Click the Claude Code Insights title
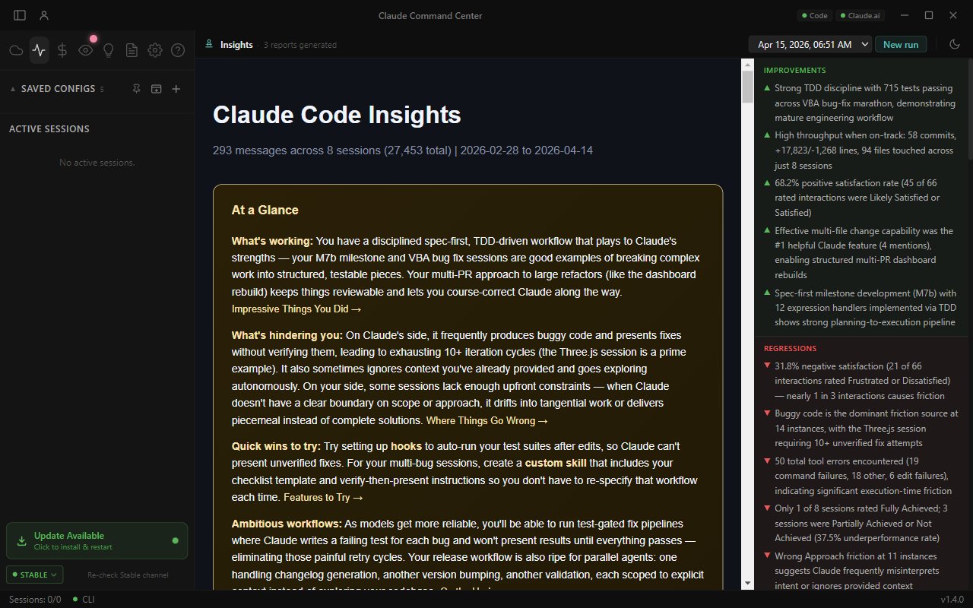 pyautogui.click(x=337, y=115)
